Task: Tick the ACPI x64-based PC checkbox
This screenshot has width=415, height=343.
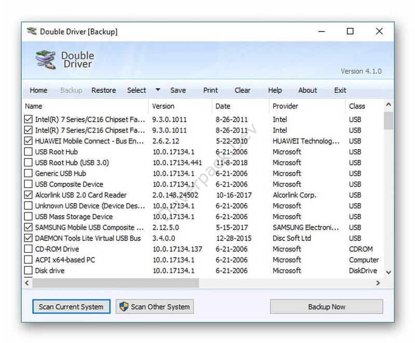Action: coord(29,260)
